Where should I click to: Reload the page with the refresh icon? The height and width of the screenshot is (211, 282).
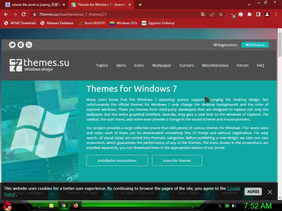[24, 14]
